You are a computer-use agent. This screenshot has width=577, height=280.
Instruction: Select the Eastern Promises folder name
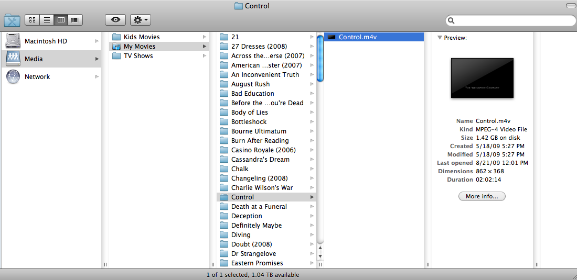tap(257, 263)
